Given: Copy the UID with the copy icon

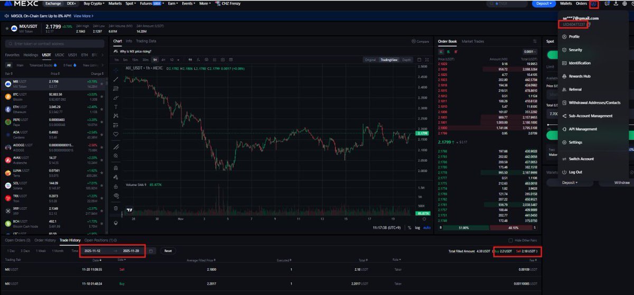Looking at the screenshot, I should (x=589, y=24).
